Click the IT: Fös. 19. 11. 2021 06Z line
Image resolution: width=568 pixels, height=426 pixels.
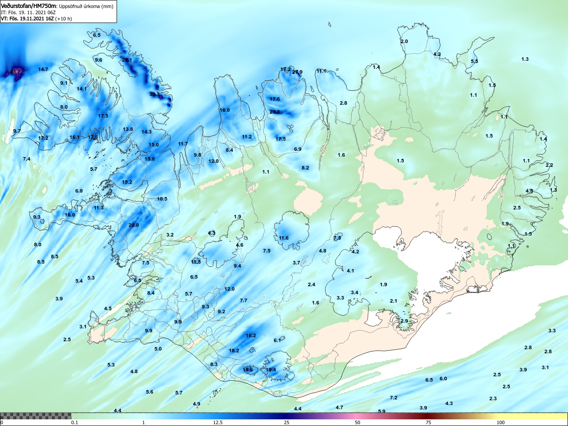(x=28, y=12)
